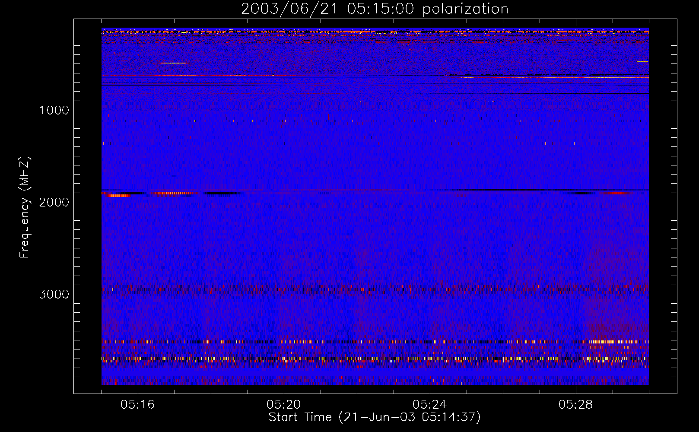Click the short yellow streak near 05:17 at the top of the spectrogram
Viewport: 699px width, 432px height.
click(173, 63)
